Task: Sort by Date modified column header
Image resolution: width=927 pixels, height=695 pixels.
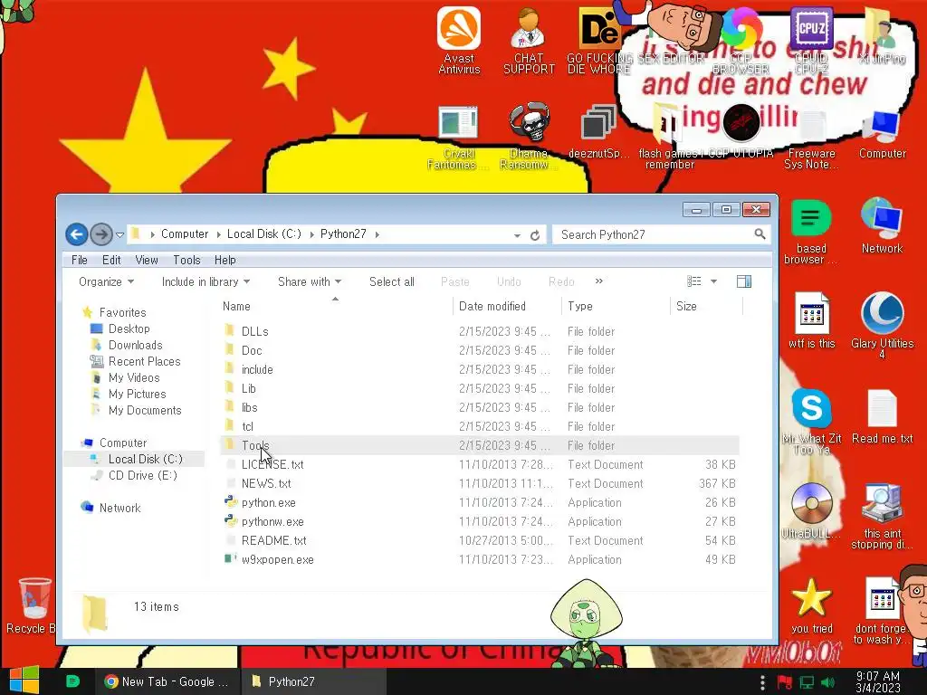Action: point(507,306)
